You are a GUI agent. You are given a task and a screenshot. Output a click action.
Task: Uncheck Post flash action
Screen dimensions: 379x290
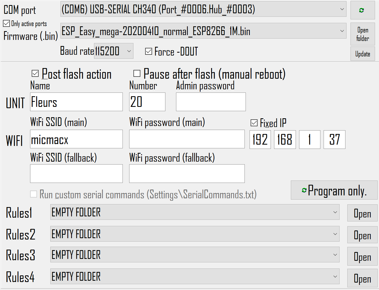point(35,74)
